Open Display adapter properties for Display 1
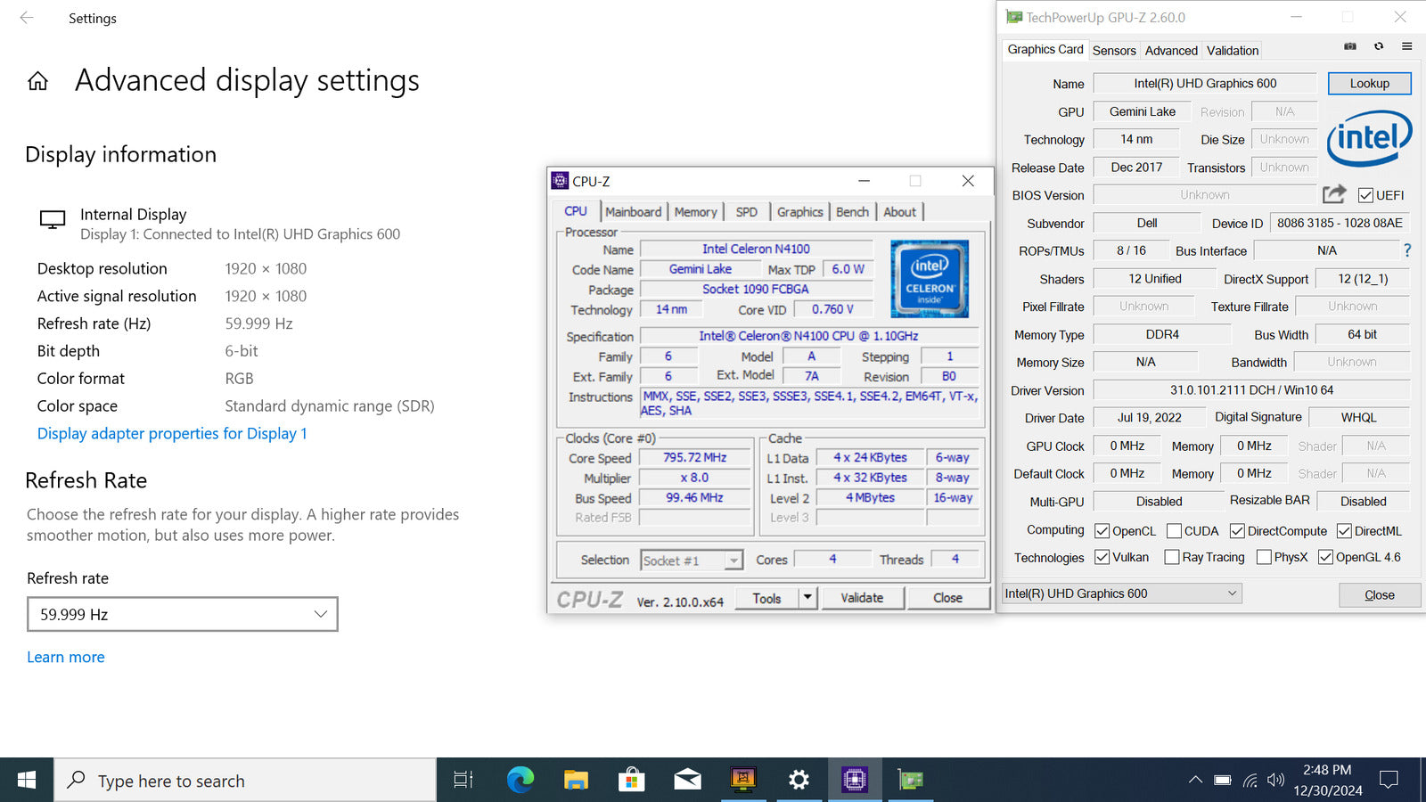Viewport: 1426px width, 802px height. [x=172, y=433]
